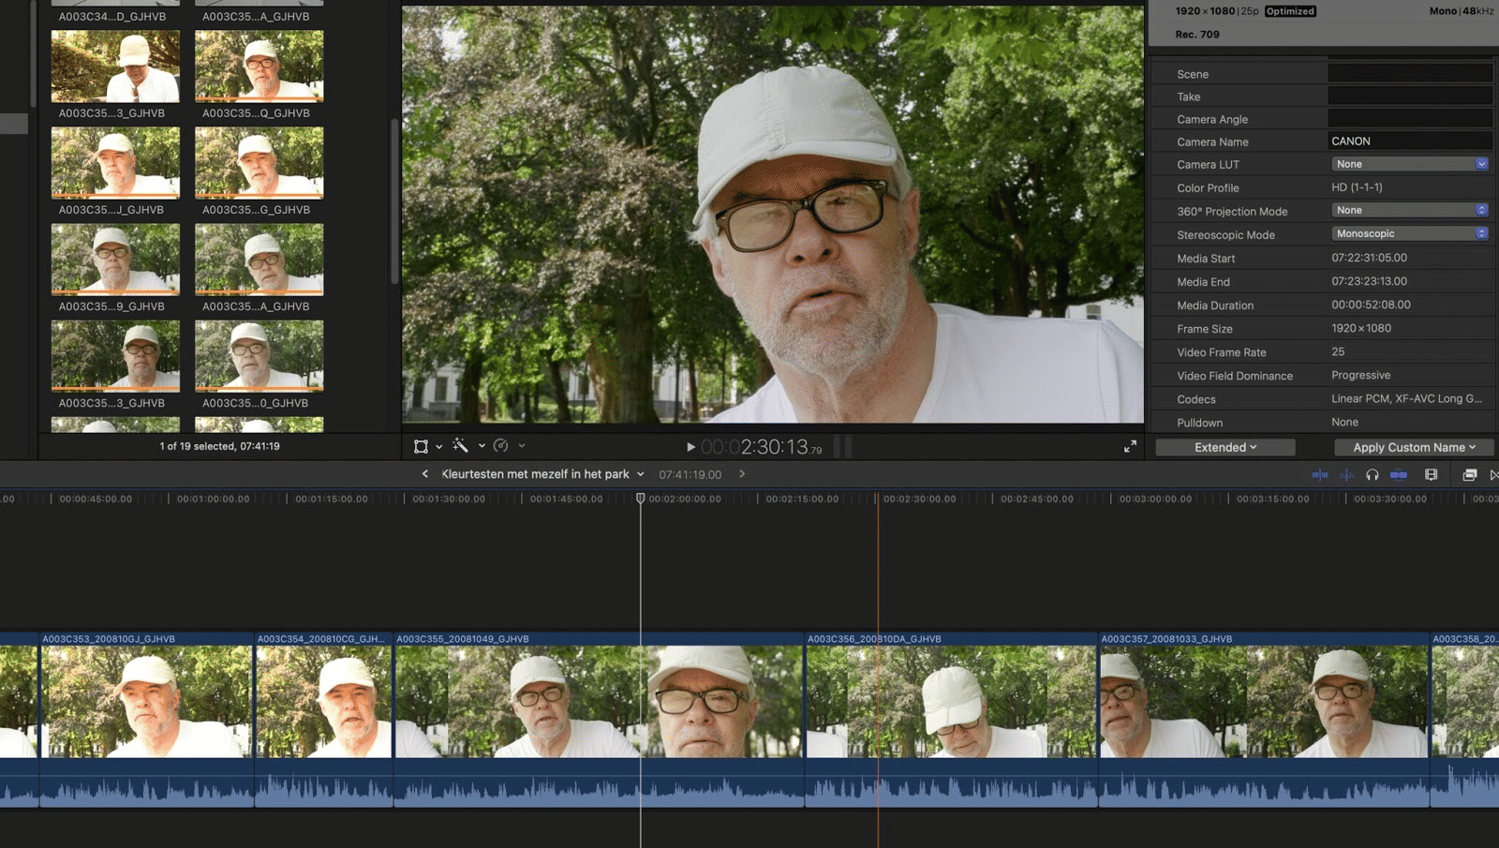1499x848 pixels.
Task: Open clip appearance filmstrip options
Action: [1431, 475]
